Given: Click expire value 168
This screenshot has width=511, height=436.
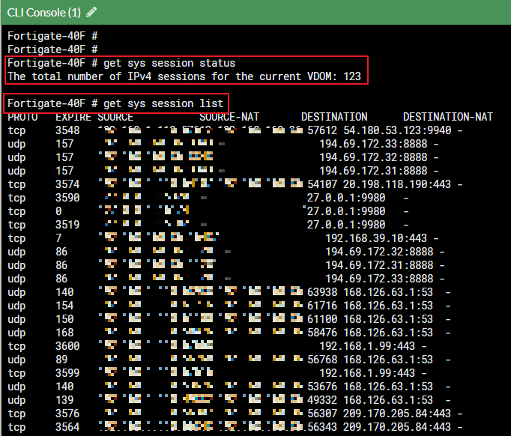Looking at the screenshot, I should [x=64, y=333].
